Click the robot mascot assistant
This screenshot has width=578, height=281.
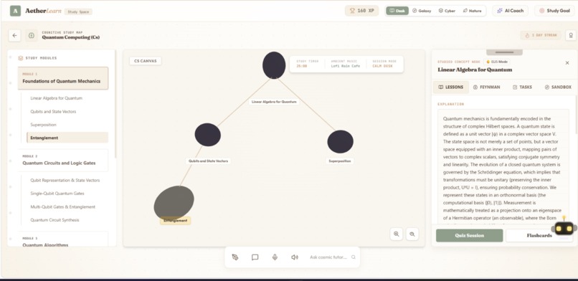564,229
